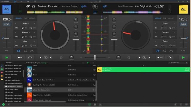
Task: Switch deck 2 effects to PAD tab
Action: click(x=165, y=18)
